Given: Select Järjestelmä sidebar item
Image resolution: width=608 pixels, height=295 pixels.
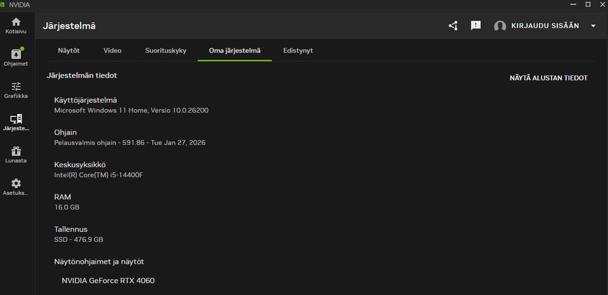Looking at the screenshot, I should (16, 122).
